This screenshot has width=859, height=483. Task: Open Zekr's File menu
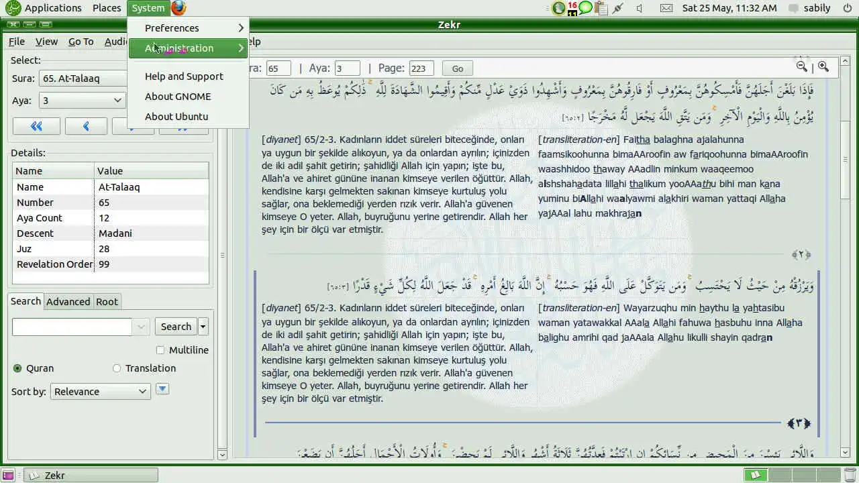click(x=17, y=42)
